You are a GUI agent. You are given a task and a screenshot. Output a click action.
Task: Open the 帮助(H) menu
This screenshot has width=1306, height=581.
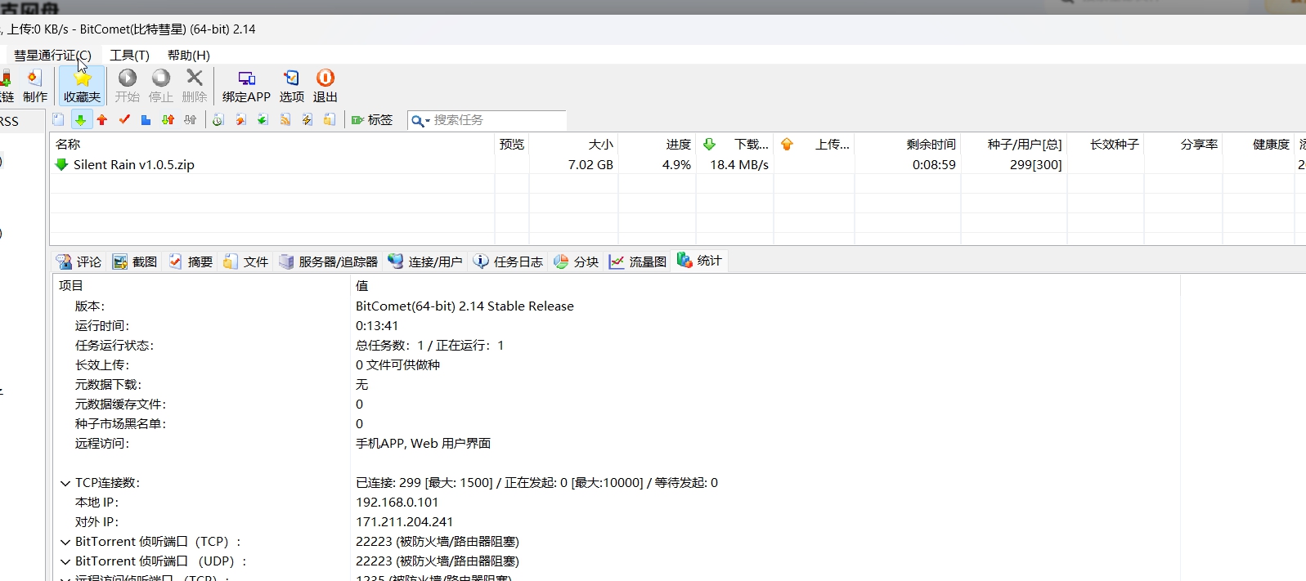(189, 55)
